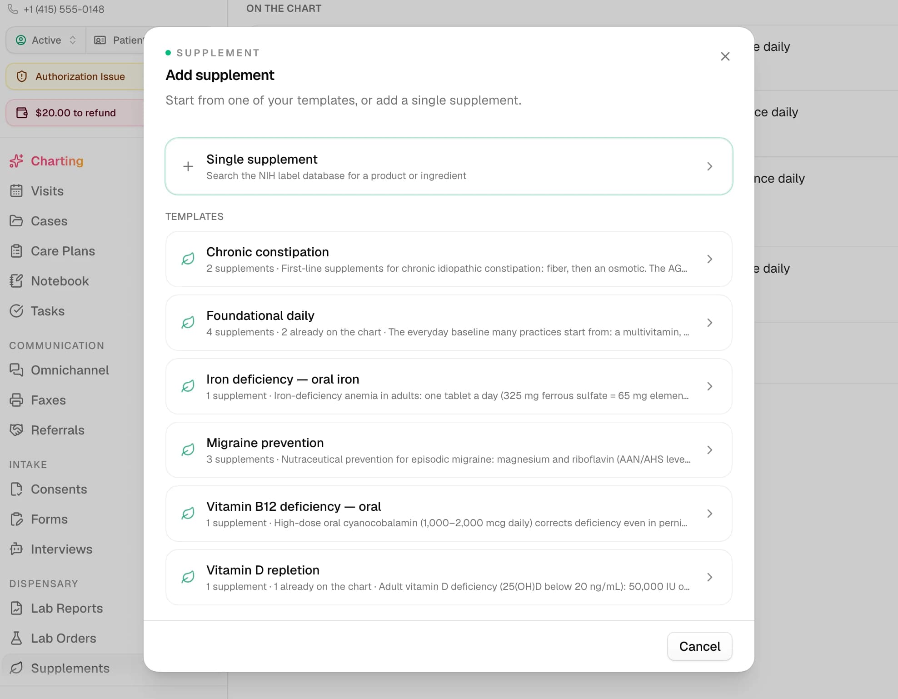Click the leaf icon for Iron deficiency
The image size is (898, 699).
[188, 386]
